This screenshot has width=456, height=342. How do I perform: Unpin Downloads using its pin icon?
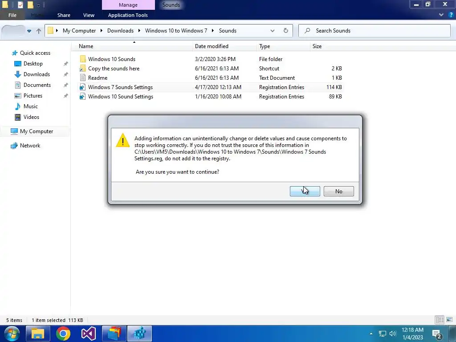66,74
